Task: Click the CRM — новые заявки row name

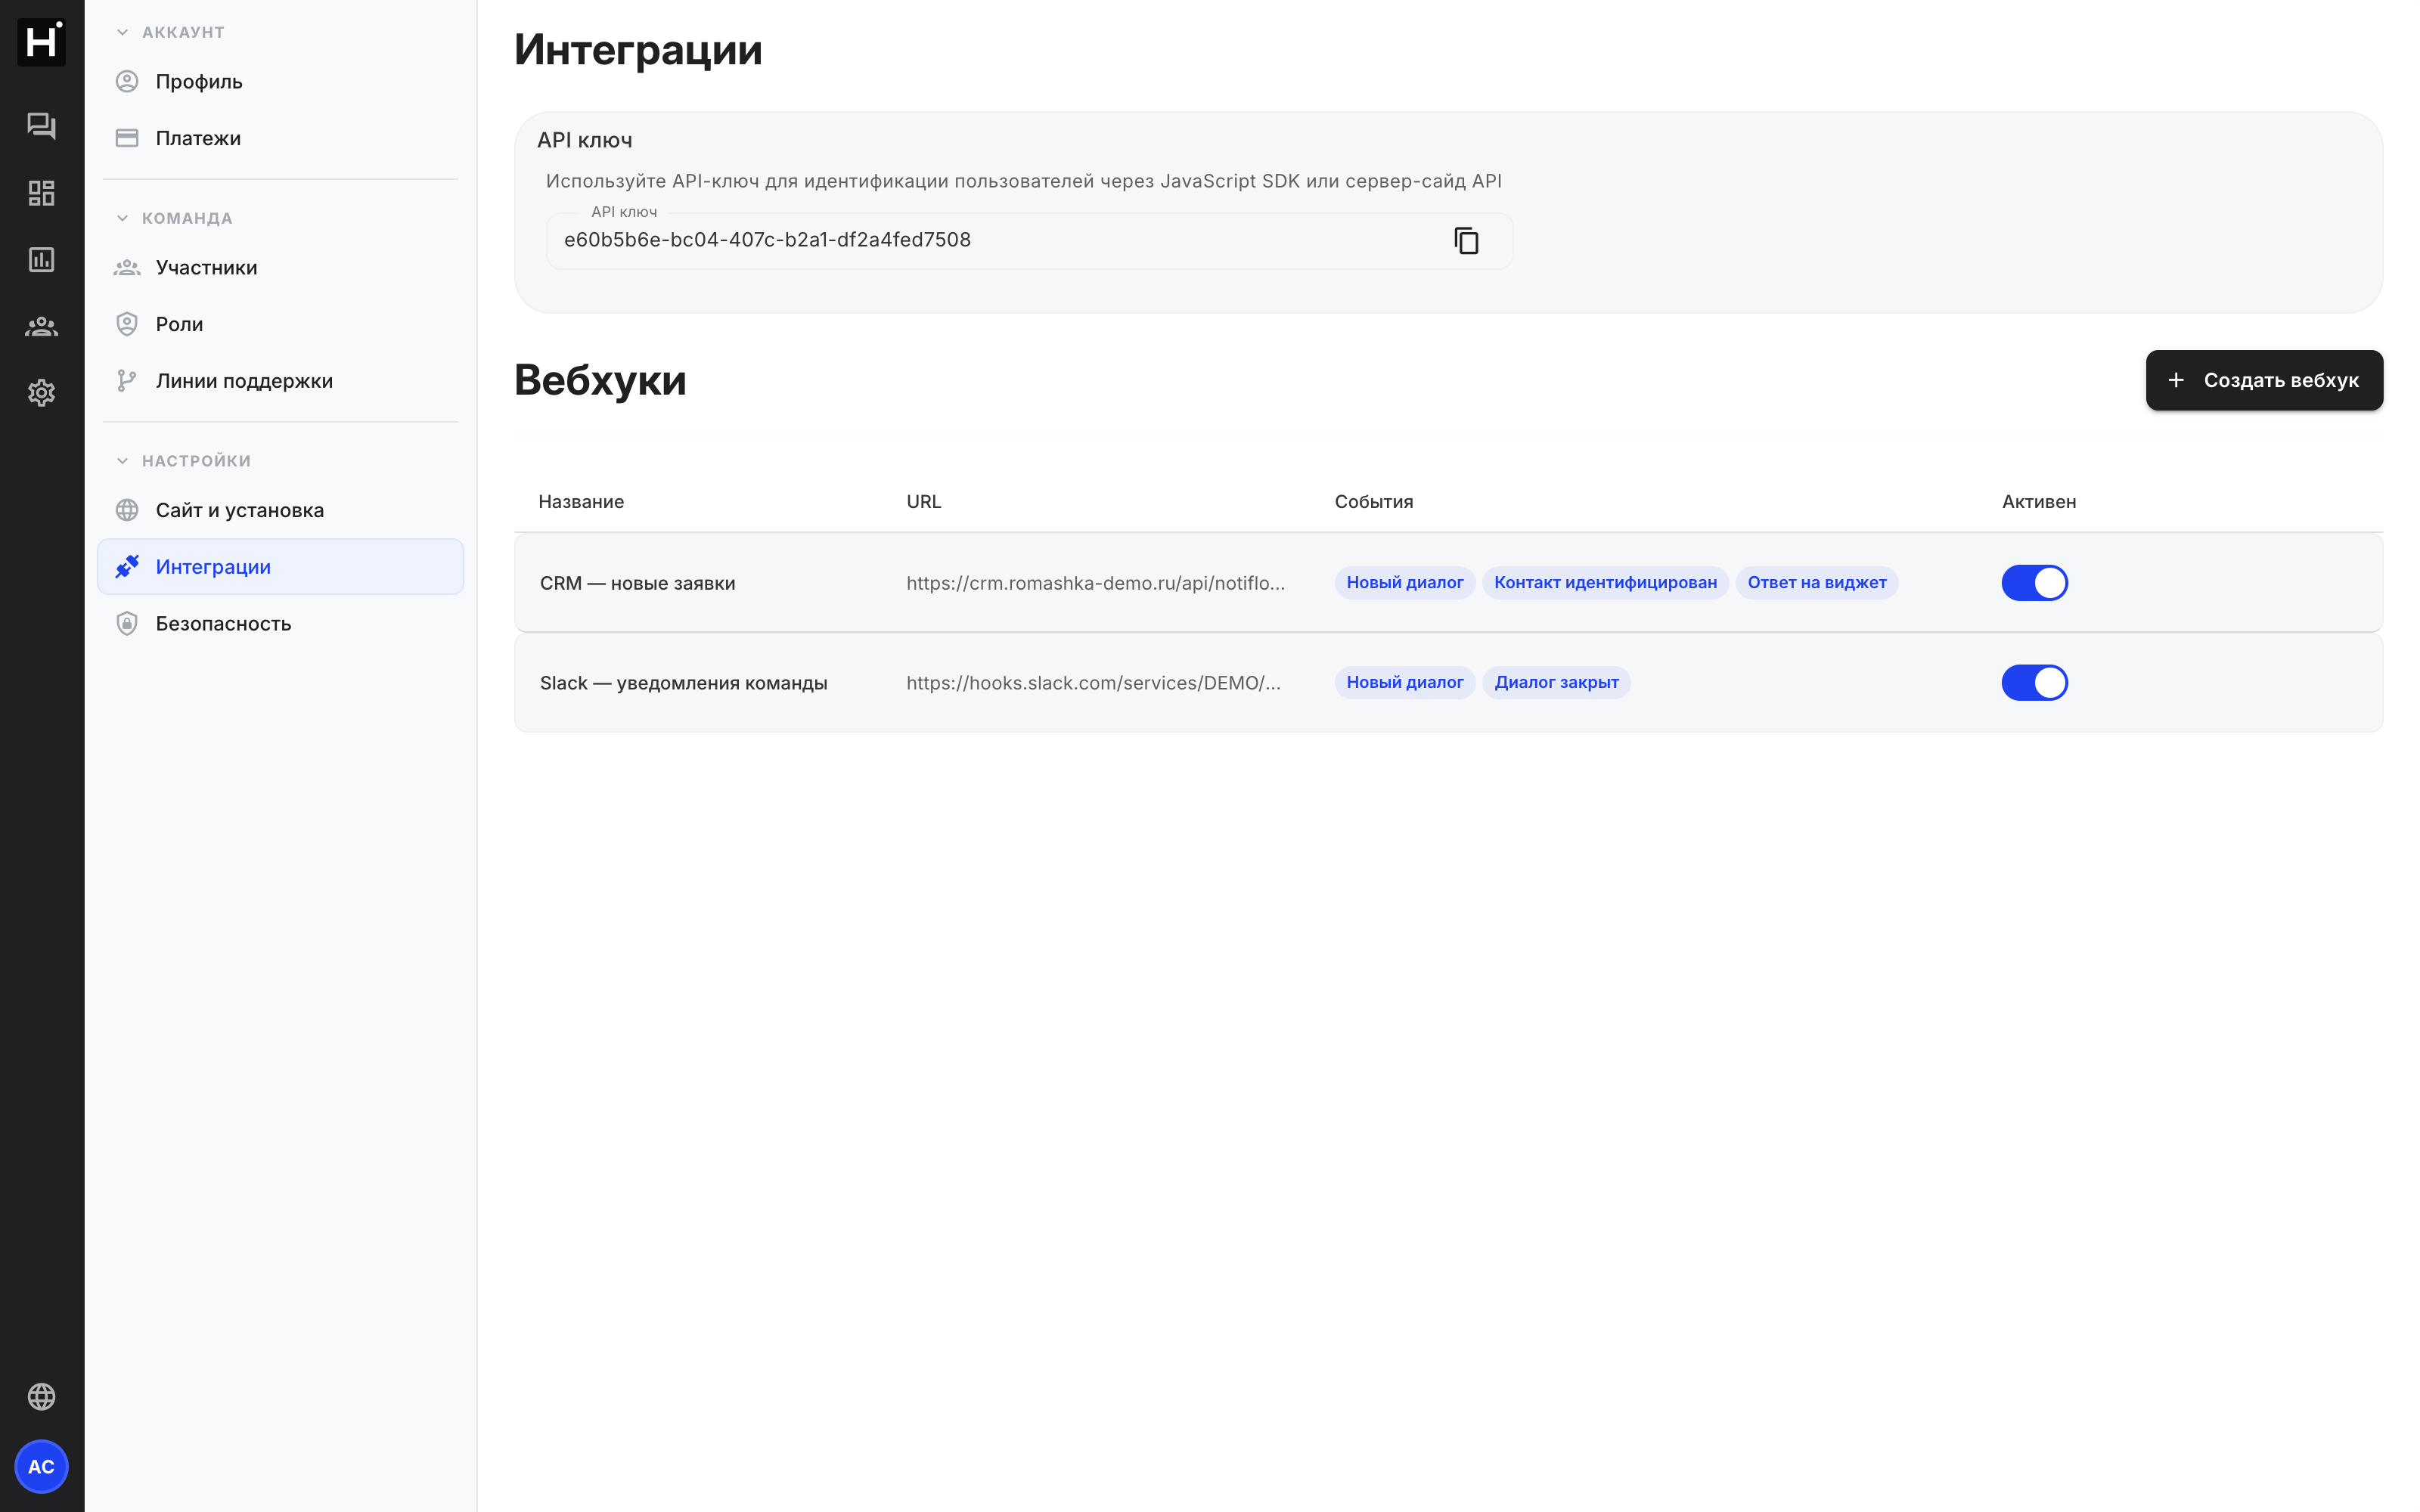Action: point(637,583)
